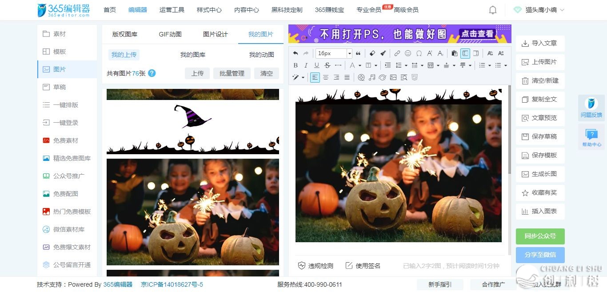The height and width of the screenshot is (292, 607).
Task: Apply underline formatting
Action: pos(317,65)
